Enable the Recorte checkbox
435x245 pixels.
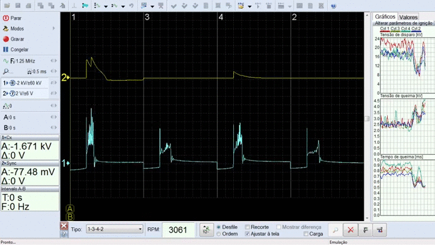[248, 227]
